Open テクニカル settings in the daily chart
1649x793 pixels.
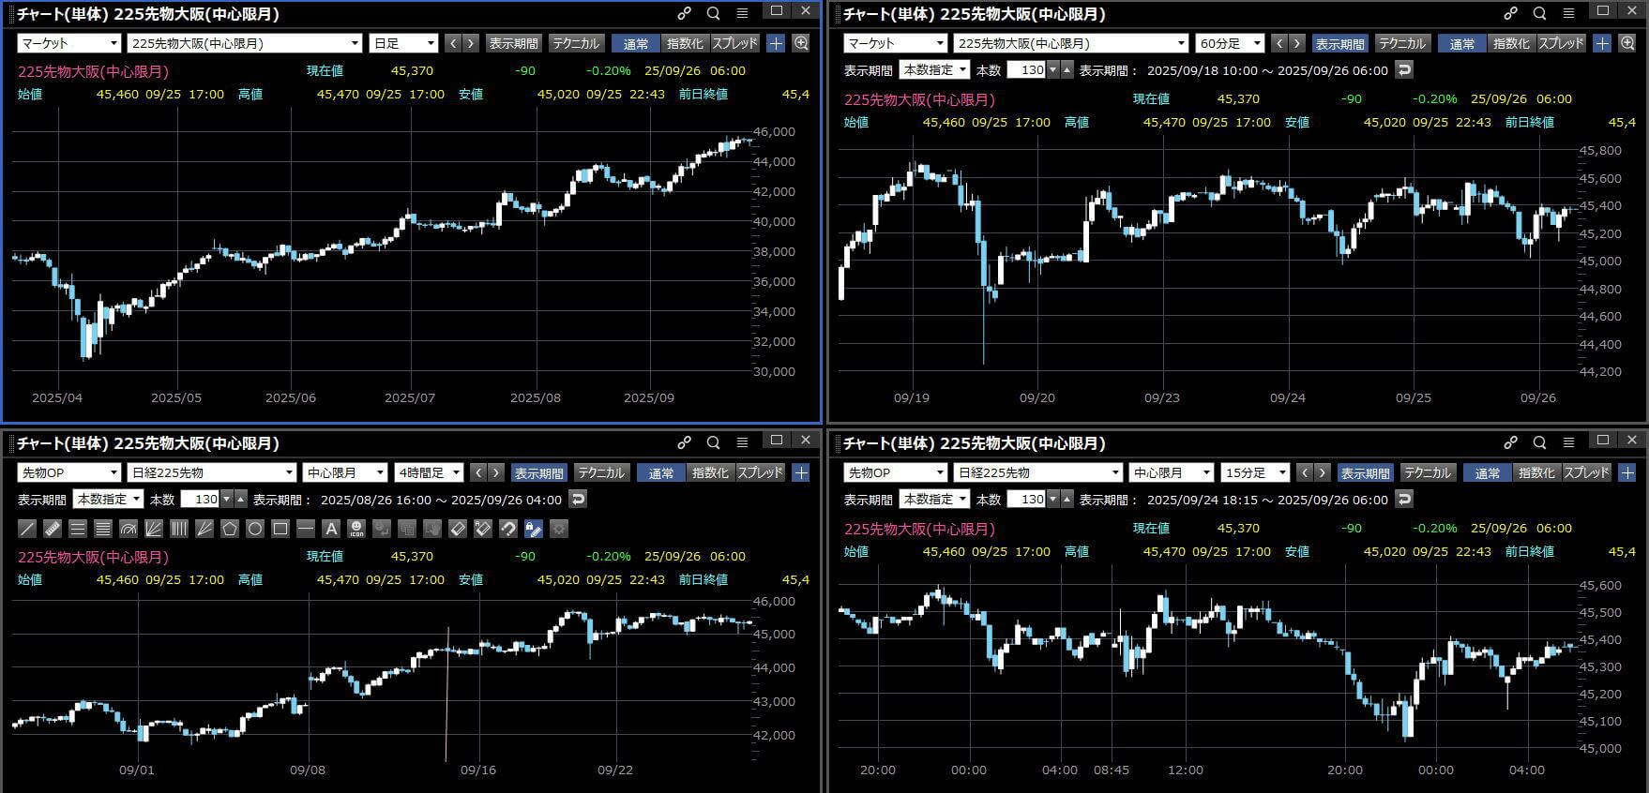click(x=575, y=43)
